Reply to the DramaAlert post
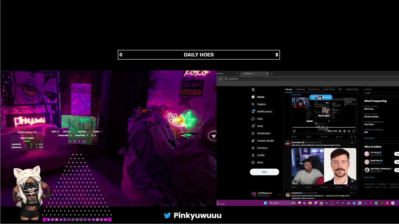The height and width of the screenshot is (224, 399). click(293, 187)
